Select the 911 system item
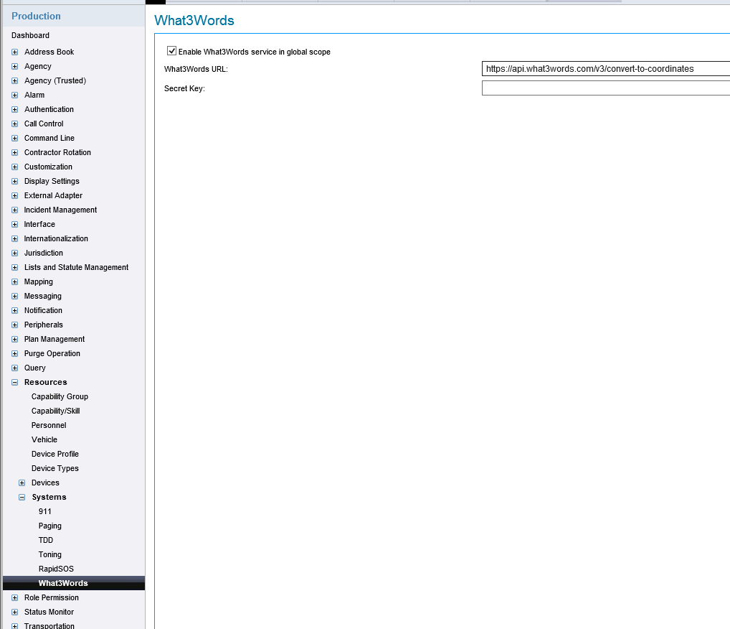The image size is (730, 629). click(44, 511)
